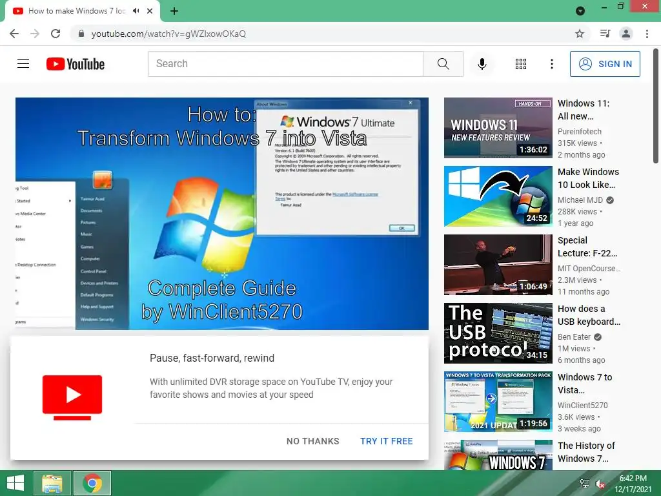The width and height of the screenshot is (661, 496).
Task: Go to YouTube home via logo
Action: pos(76,64)
